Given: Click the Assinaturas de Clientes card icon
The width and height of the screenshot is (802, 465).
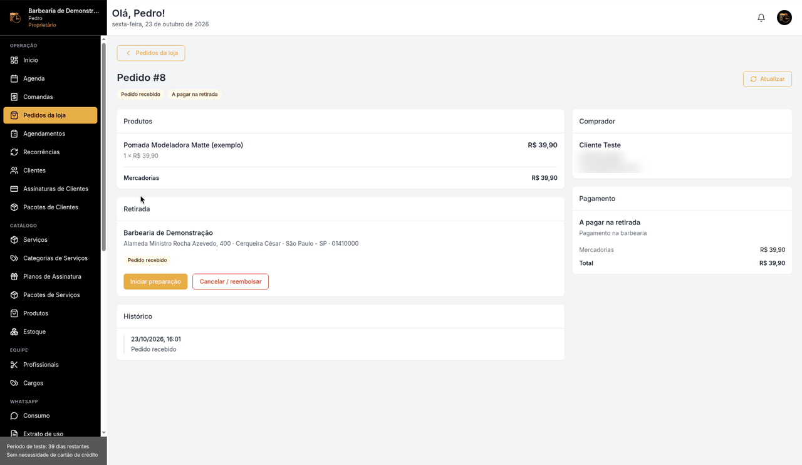Looking at the screenshot, I should click(x=14, y=189).
